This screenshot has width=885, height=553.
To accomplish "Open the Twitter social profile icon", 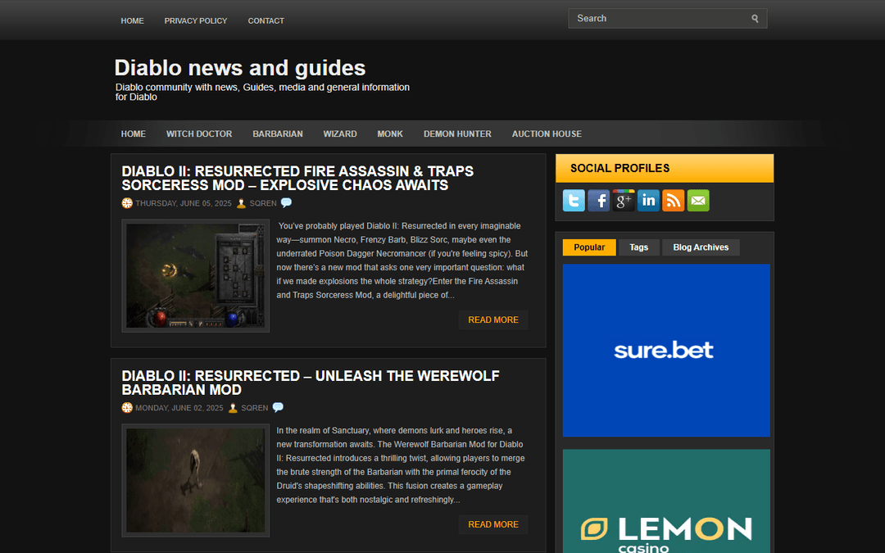I will click(x=574, y=201).
